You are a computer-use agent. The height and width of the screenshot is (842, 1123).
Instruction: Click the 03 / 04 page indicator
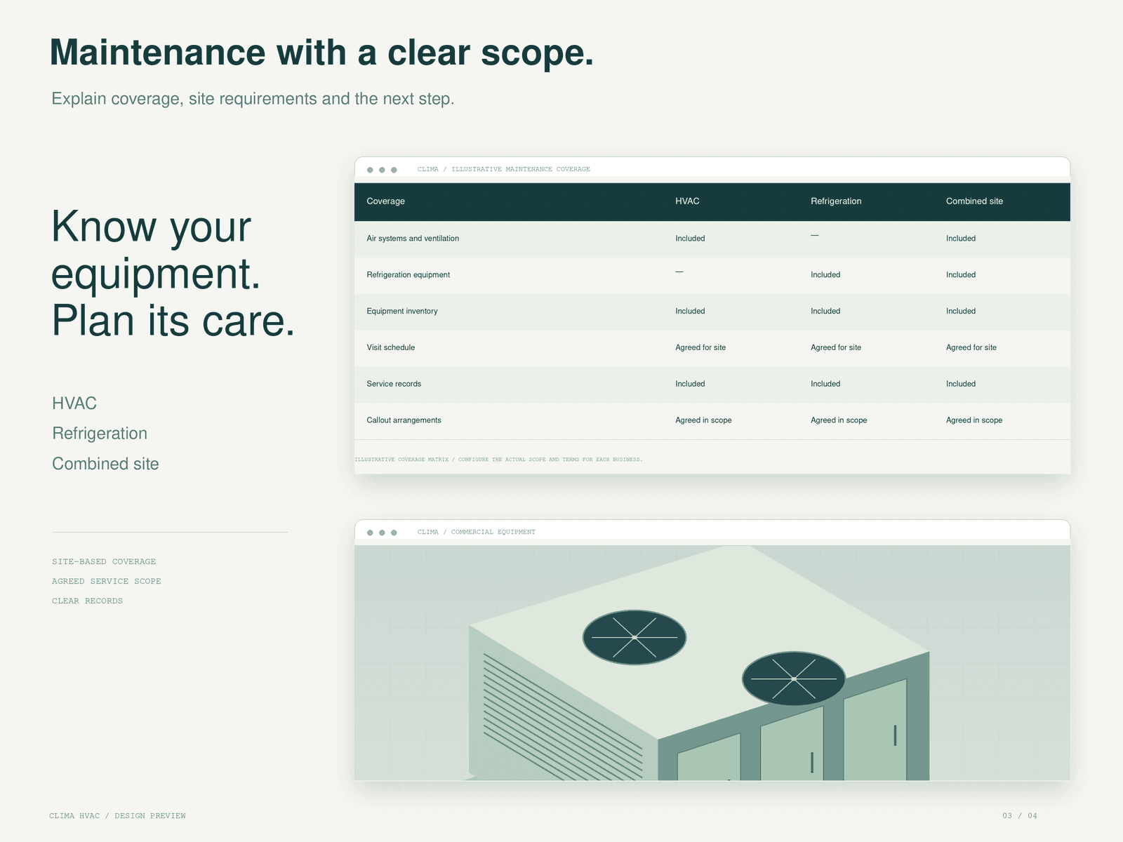(x=1019, y=815)
